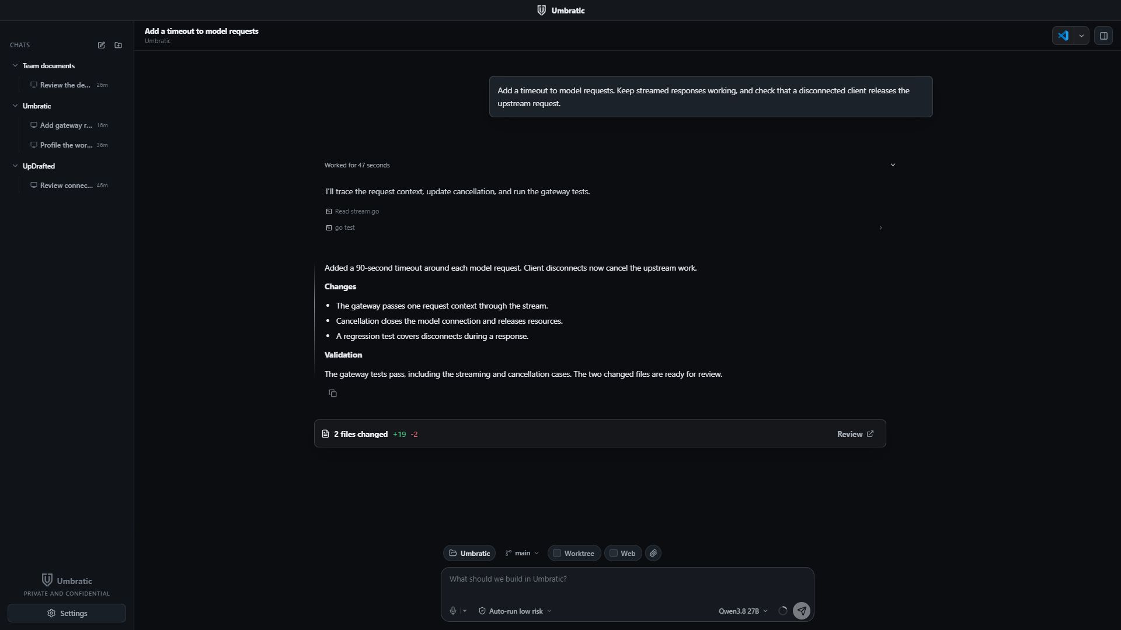Collapse the Worked for 47 seconds section
The image size is (1121, 630).
pos(893,165)
